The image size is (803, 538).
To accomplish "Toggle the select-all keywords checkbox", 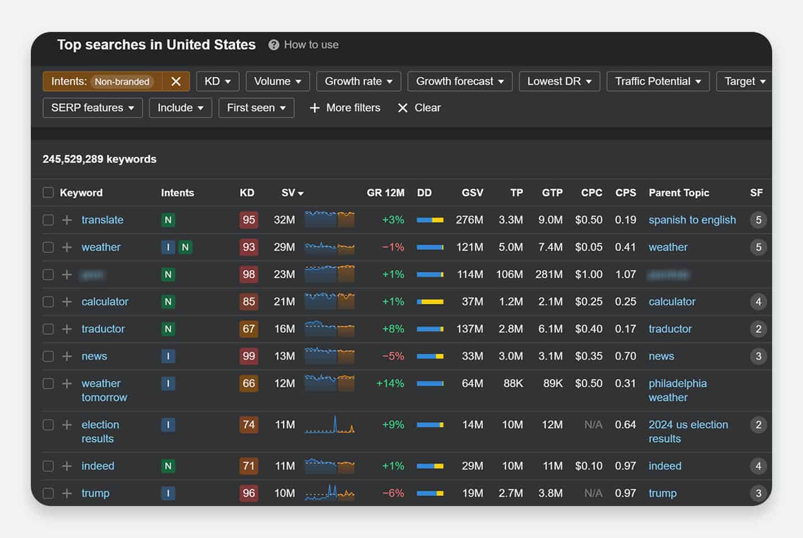I will click(x=48, y=193).
